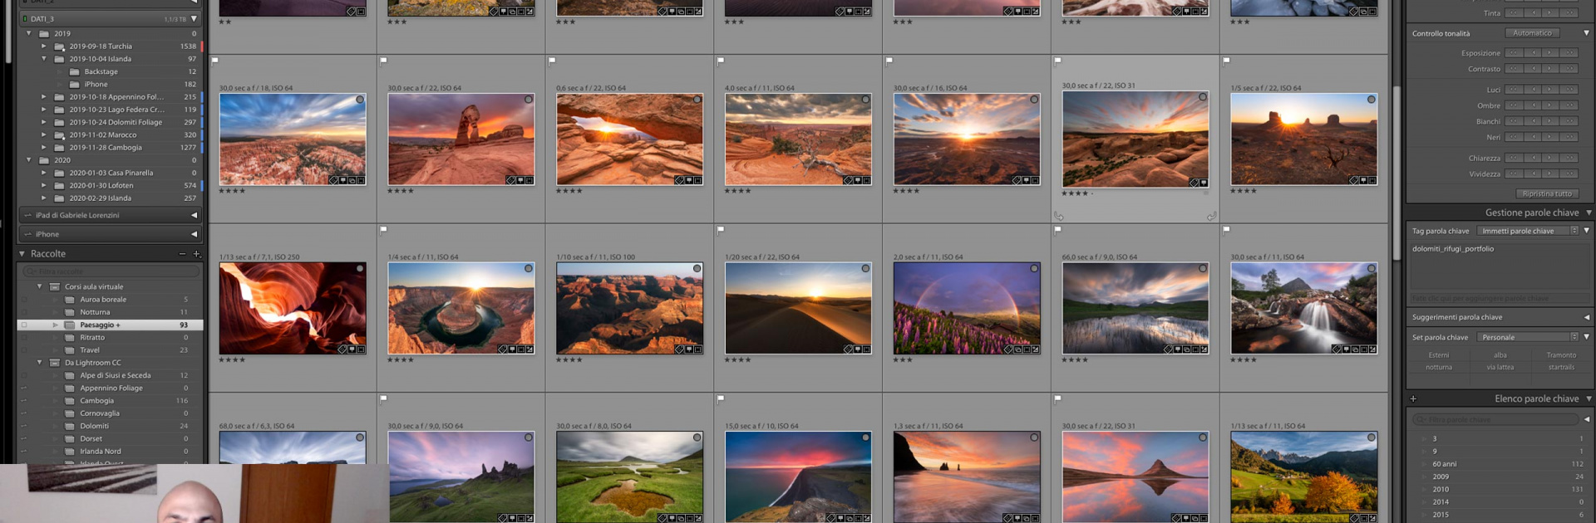Click quick collection circle on Kirkjufell reflection thumbnail
The height and width of the screenshot is (523, 1596).
[1203, 437]
